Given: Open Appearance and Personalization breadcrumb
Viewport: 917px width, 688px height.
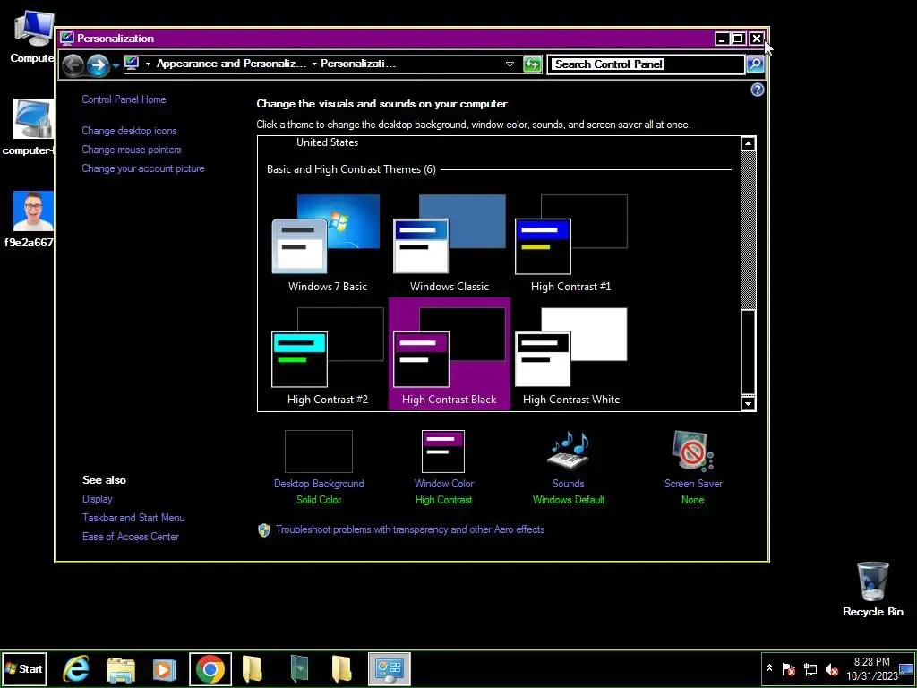Looking at the screenshot, I should click(231, 64).
